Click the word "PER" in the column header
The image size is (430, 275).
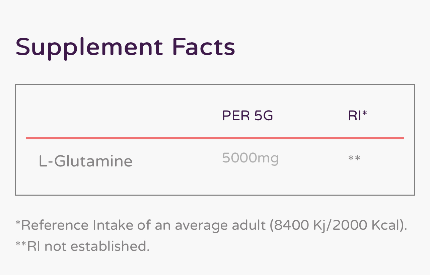[236, 116]
